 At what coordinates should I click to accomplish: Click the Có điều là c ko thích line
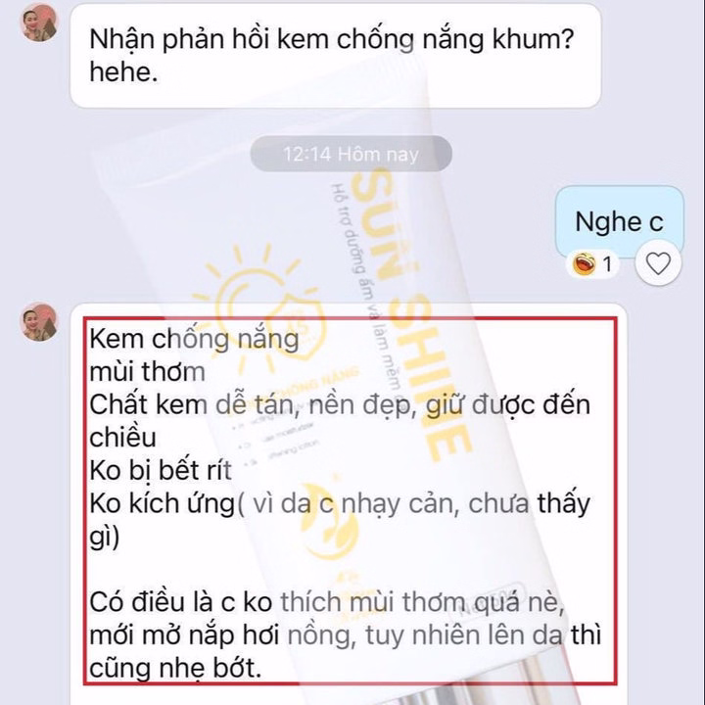coord(327,602)
